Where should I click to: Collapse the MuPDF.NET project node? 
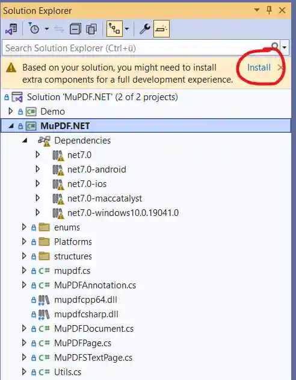click(11, 126)
